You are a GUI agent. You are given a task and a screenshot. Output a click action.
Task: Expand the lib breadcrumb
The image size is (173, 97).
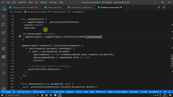(x=11, y=12)
